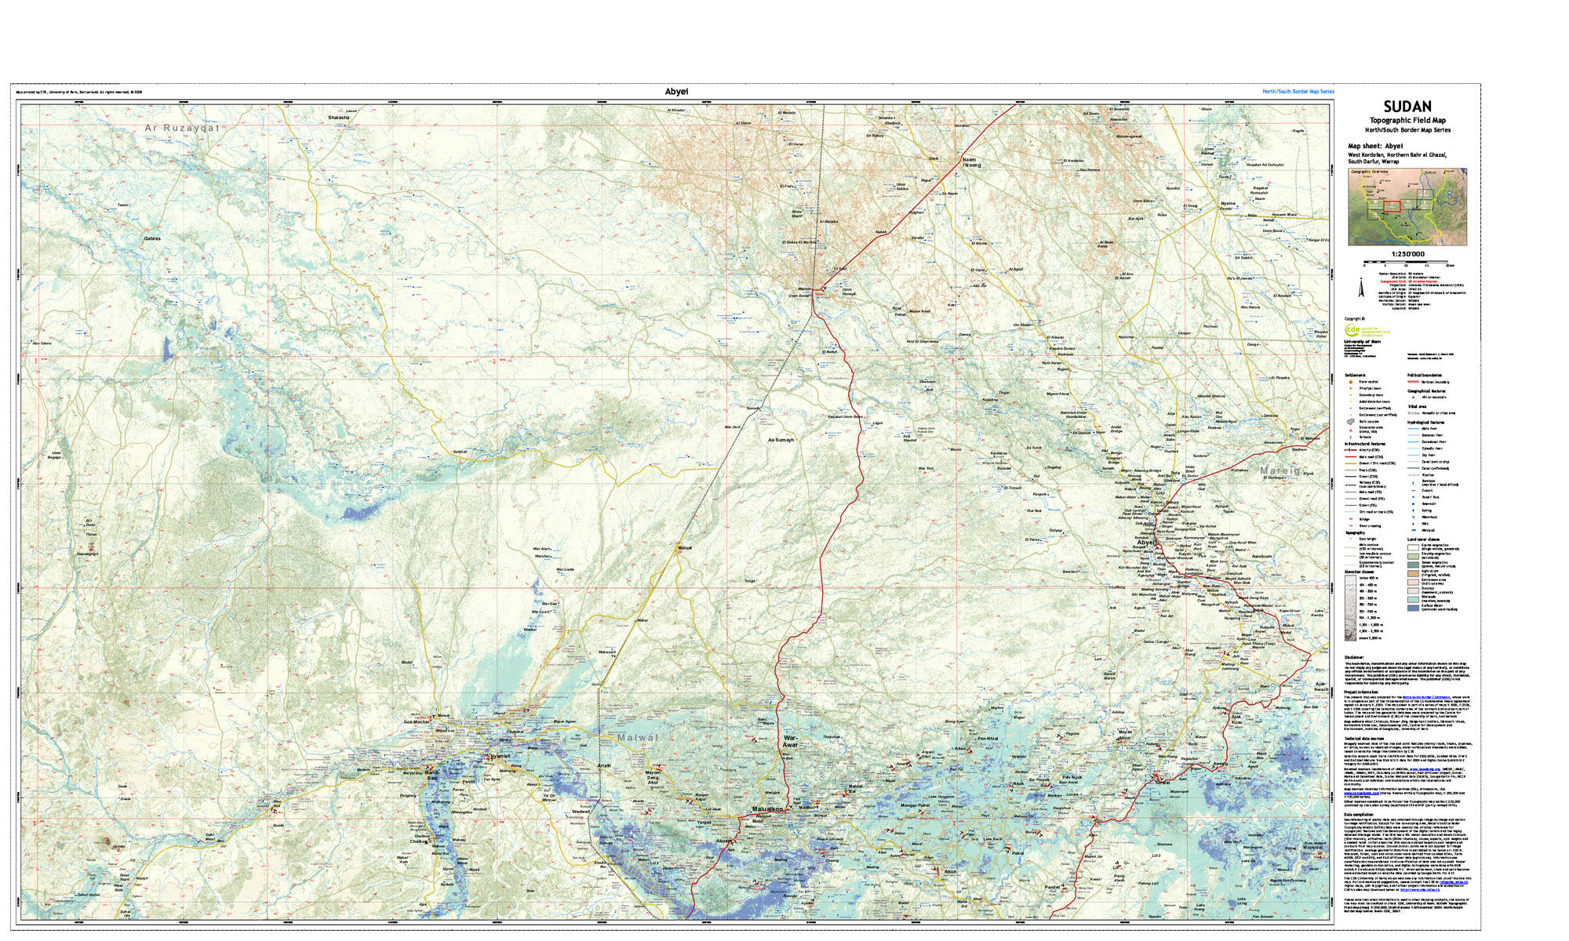Click the Abyei town label on the map
The width and height of the screenshot is (1569, 941).
(x=1146, y=543)
